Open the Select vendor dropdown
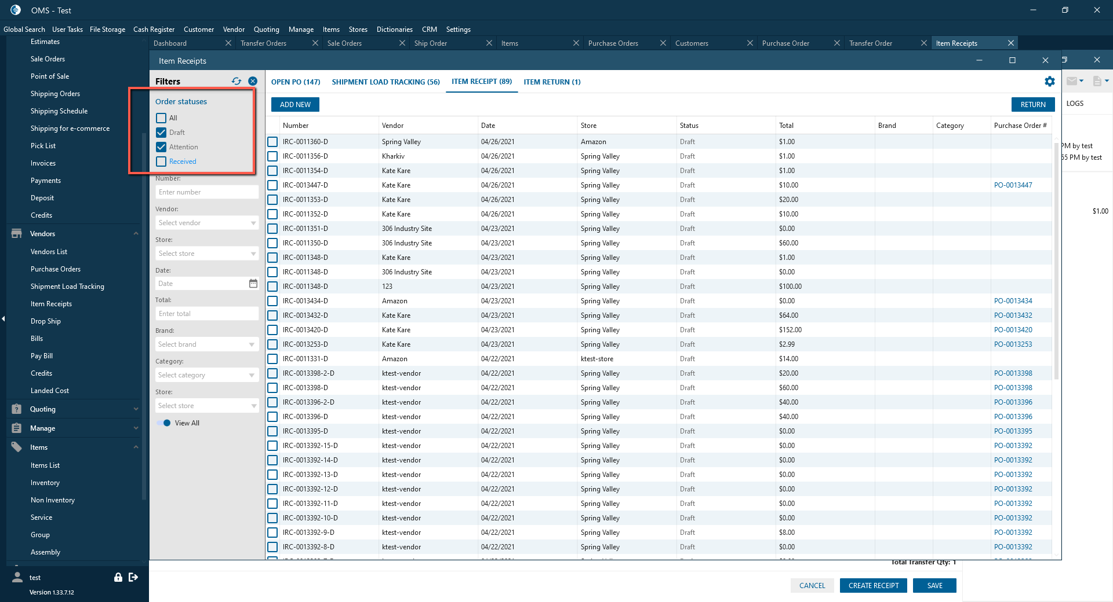The width and height of the screenshot is (1113, 602). [207, 223]
